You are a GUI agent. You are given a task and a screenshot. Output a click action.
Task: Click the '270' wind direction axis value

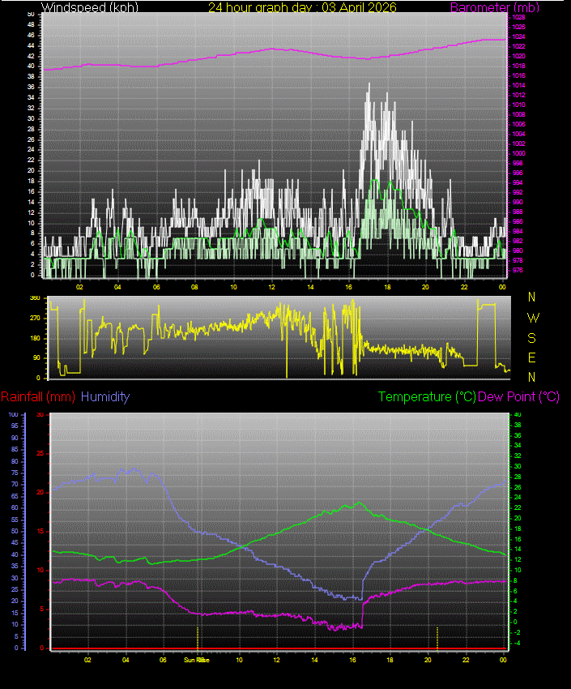click(x=35, y=318)
